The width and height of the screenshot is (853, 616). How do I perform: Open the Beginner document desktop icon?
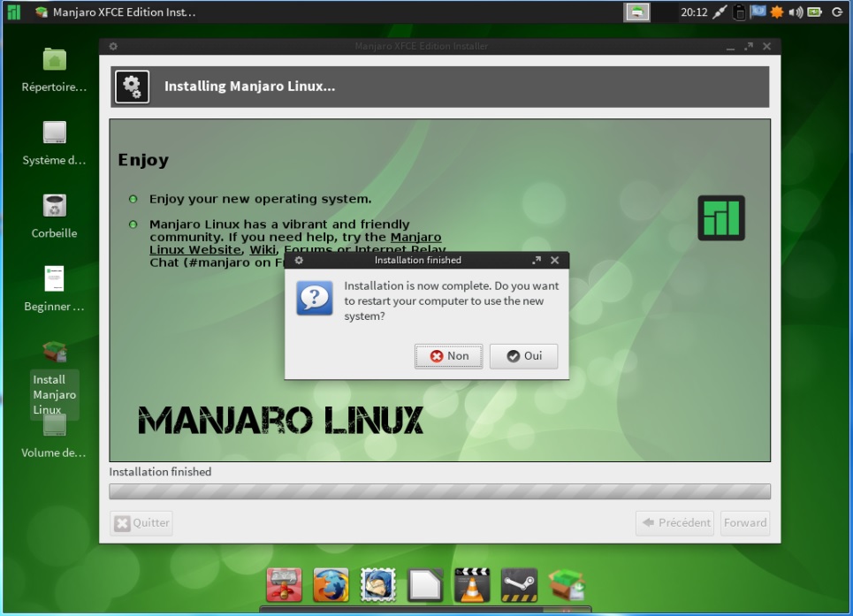point(55,278)
